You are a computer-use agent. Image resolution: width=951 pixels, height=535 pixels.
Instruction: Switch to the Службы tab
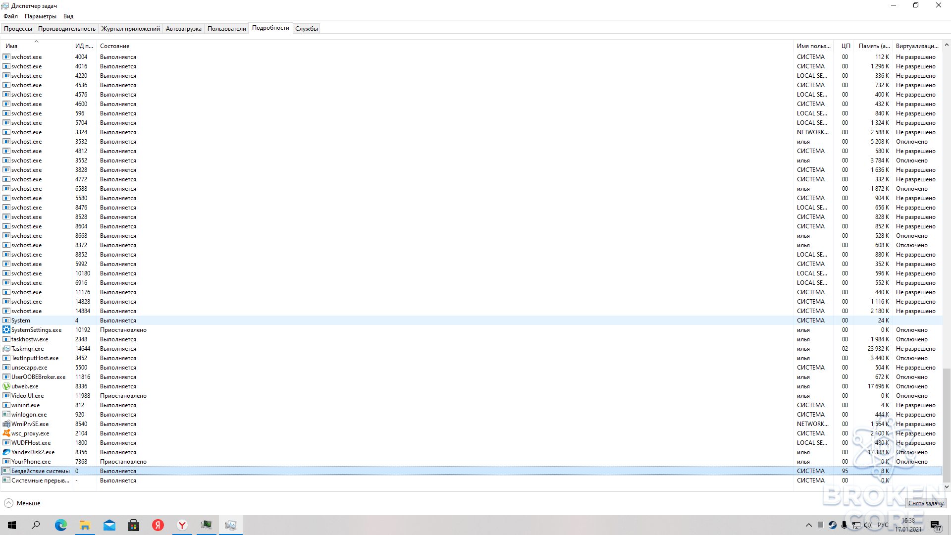[307, 29]
